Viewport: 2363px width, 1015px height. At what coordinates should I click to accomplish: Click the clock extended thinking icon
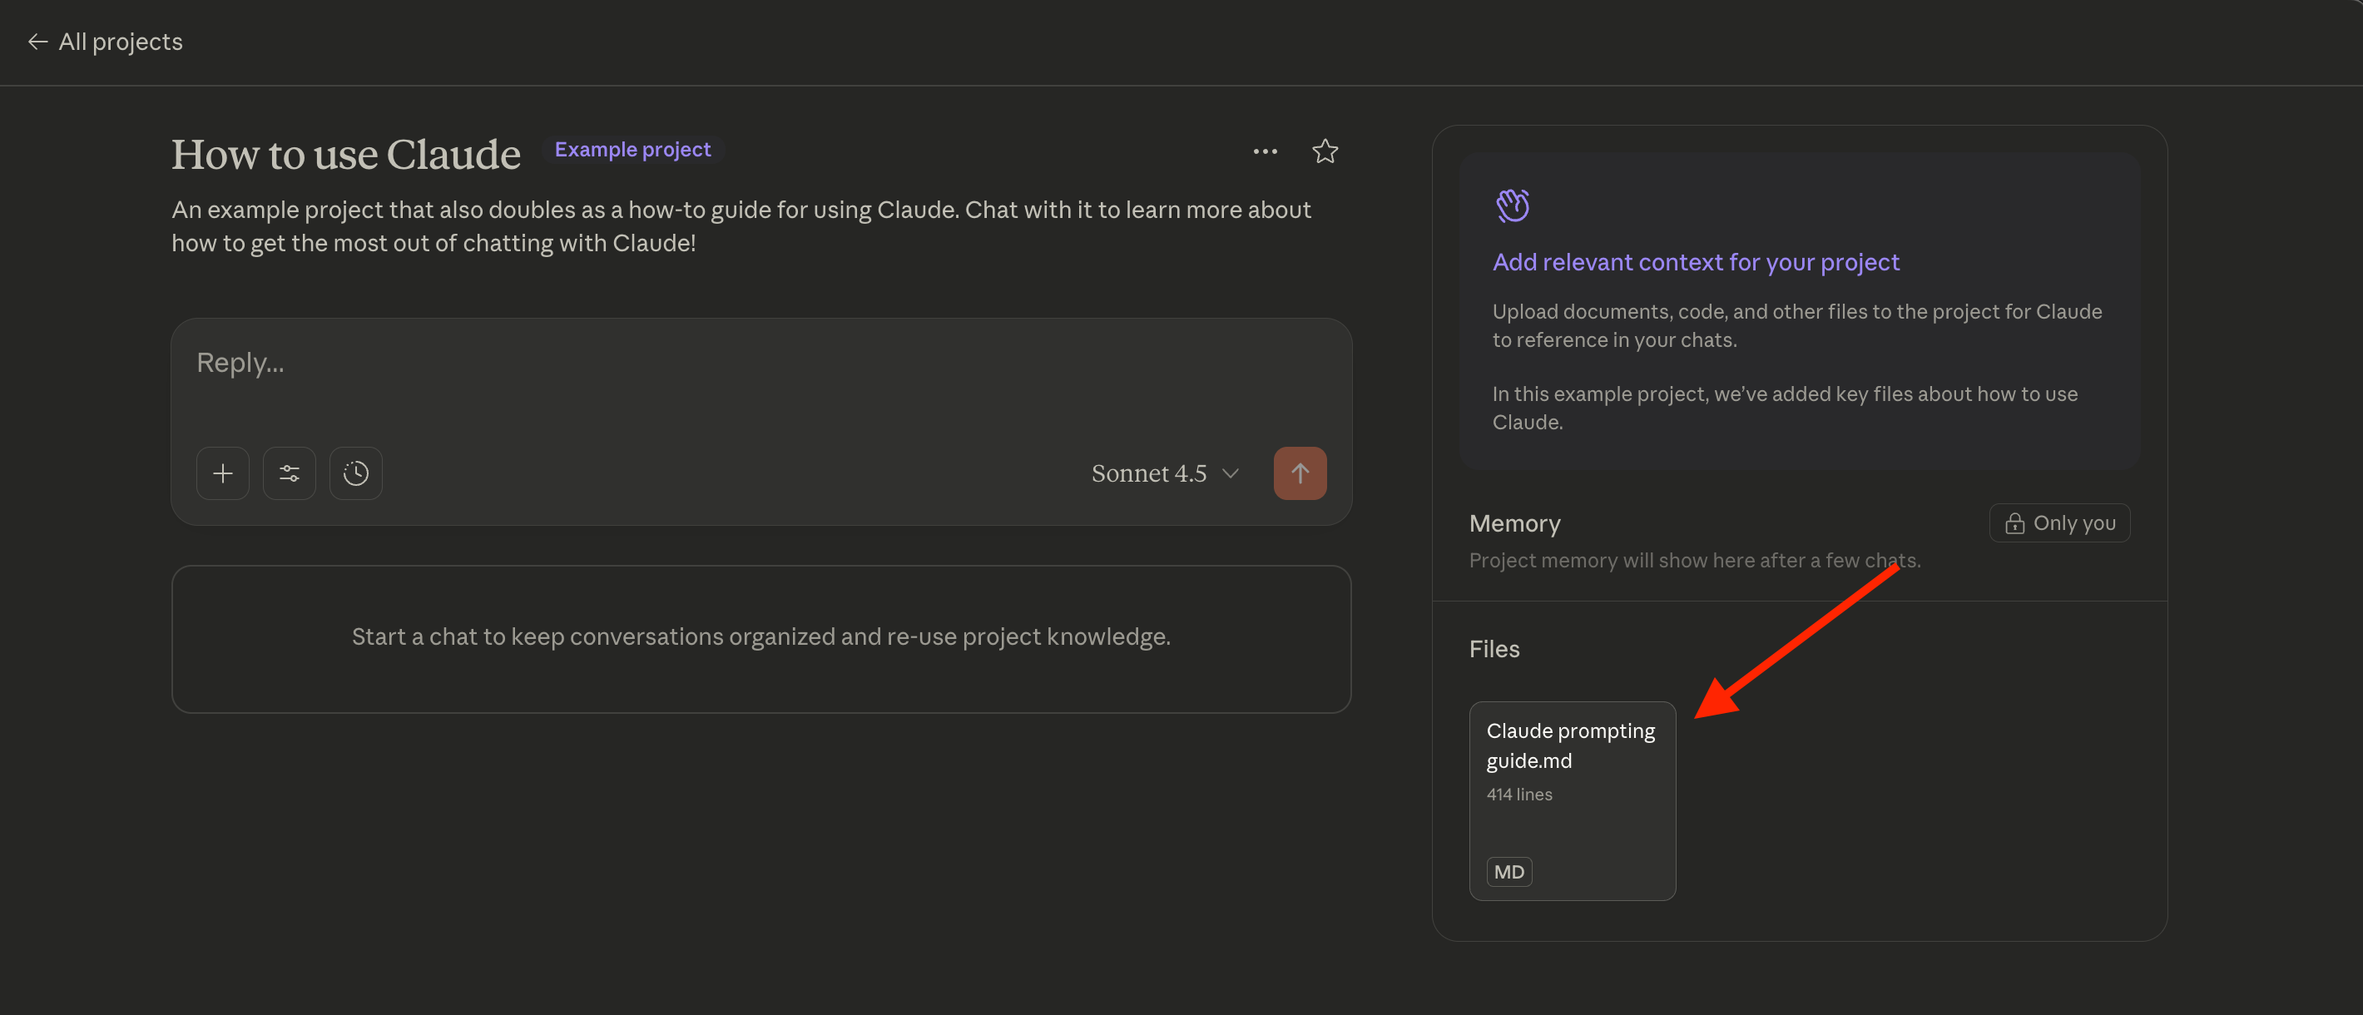tap(356, 473)
